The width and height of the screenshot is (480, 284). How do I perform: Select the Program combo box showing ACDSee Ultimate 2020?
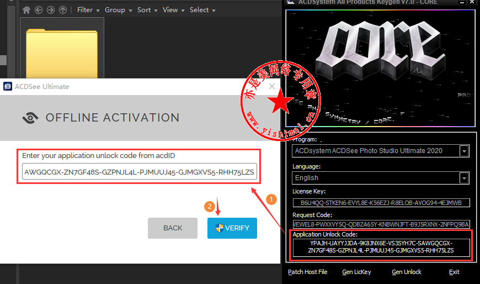click(381, 151)
